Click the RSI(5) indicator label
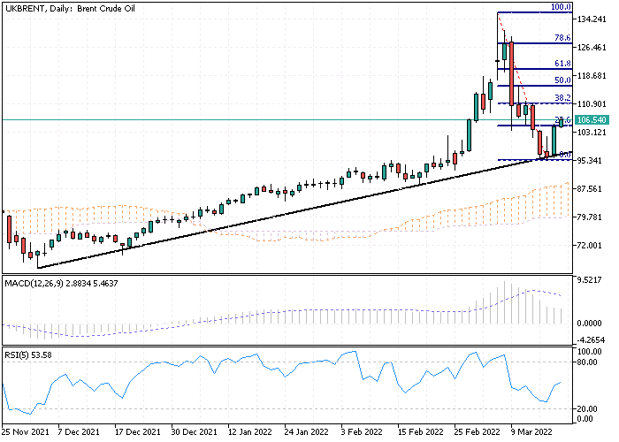 [31, 355]
